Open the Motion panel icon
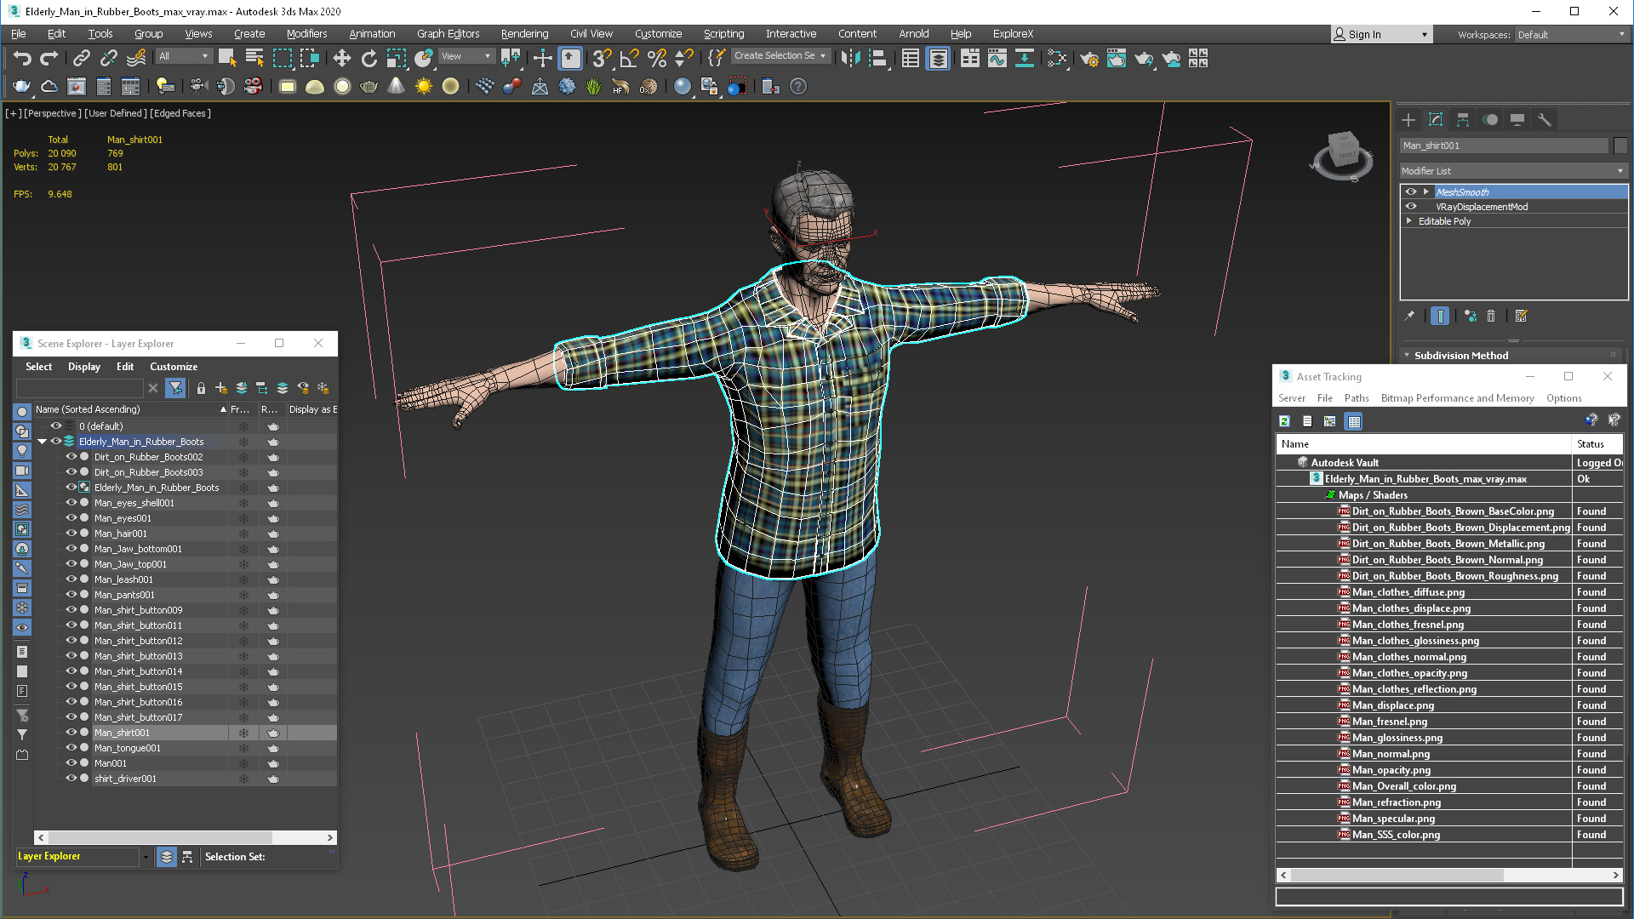 [1490, 120]
